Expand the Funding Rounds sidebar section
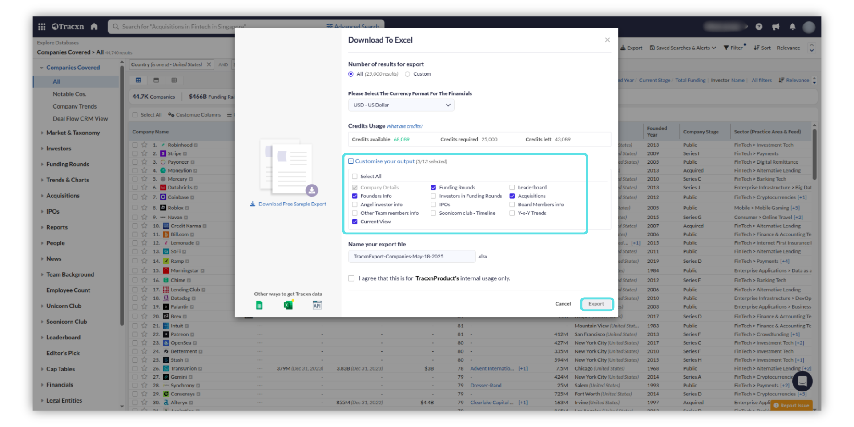Viewport: 854px width, 427px height. 68,164
